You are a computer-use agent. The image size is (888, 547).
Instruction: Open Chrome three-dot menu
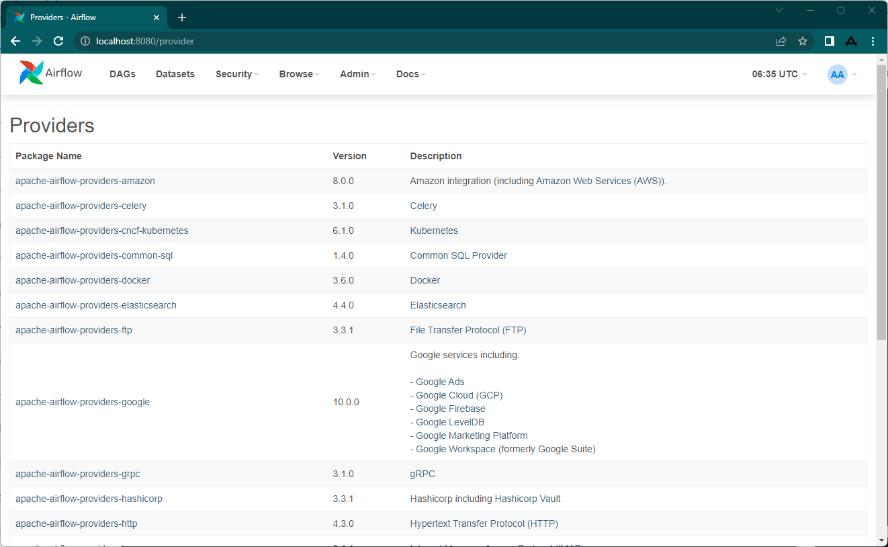pos(873,41)
